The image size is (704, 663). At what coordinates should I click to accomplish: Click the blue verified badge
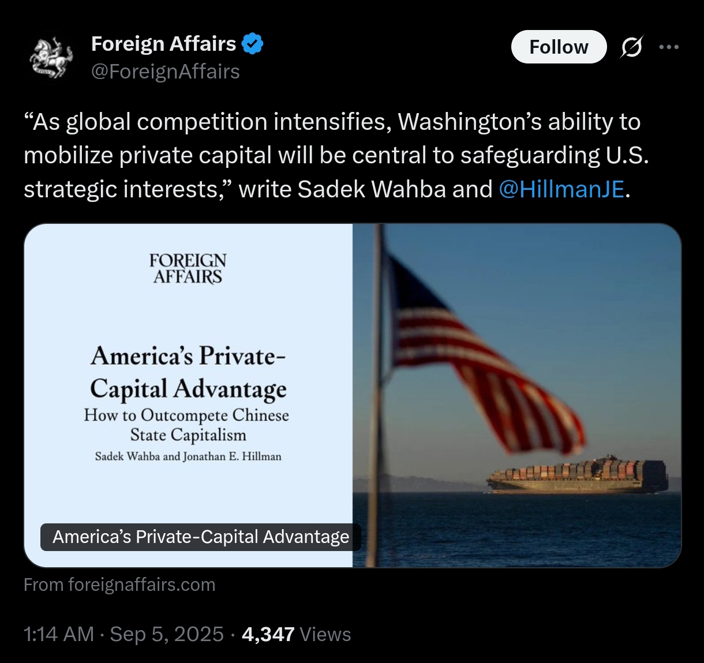pos(252,44)
